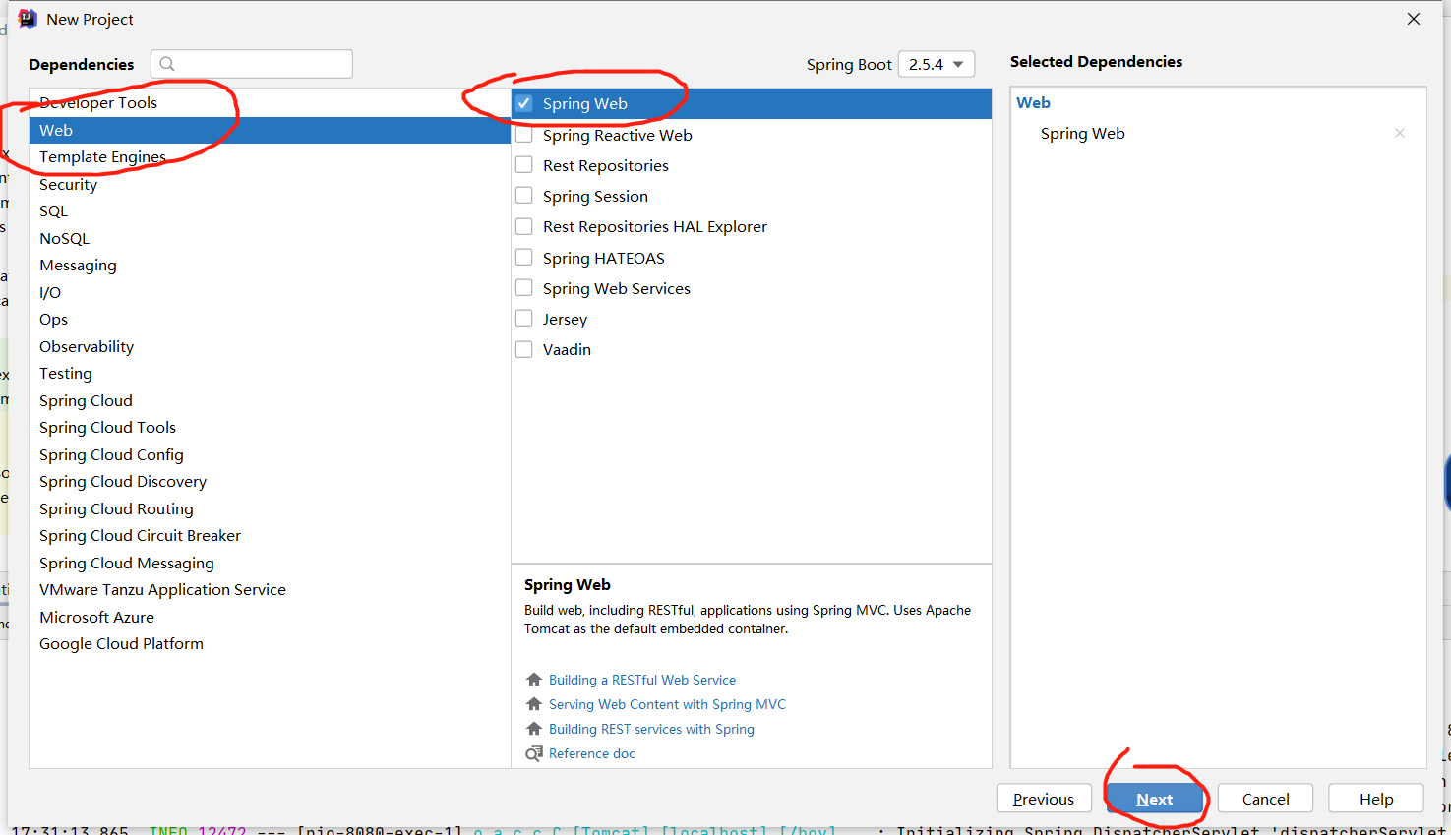The image size is (1451, 835).
Task: Select the Spring Cloud Routing category
Action: (x=270, y=508)
